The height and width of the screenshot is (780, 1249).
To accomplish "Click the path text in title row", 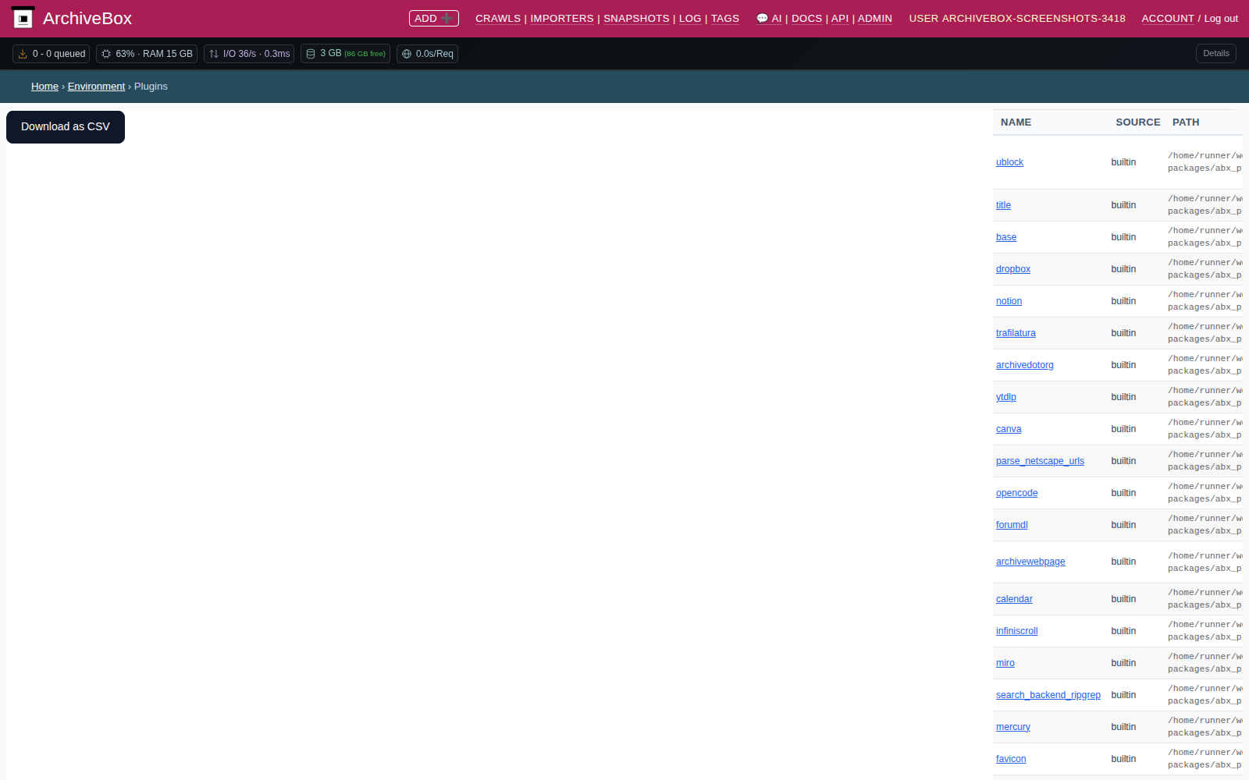I will point(1205,205).
